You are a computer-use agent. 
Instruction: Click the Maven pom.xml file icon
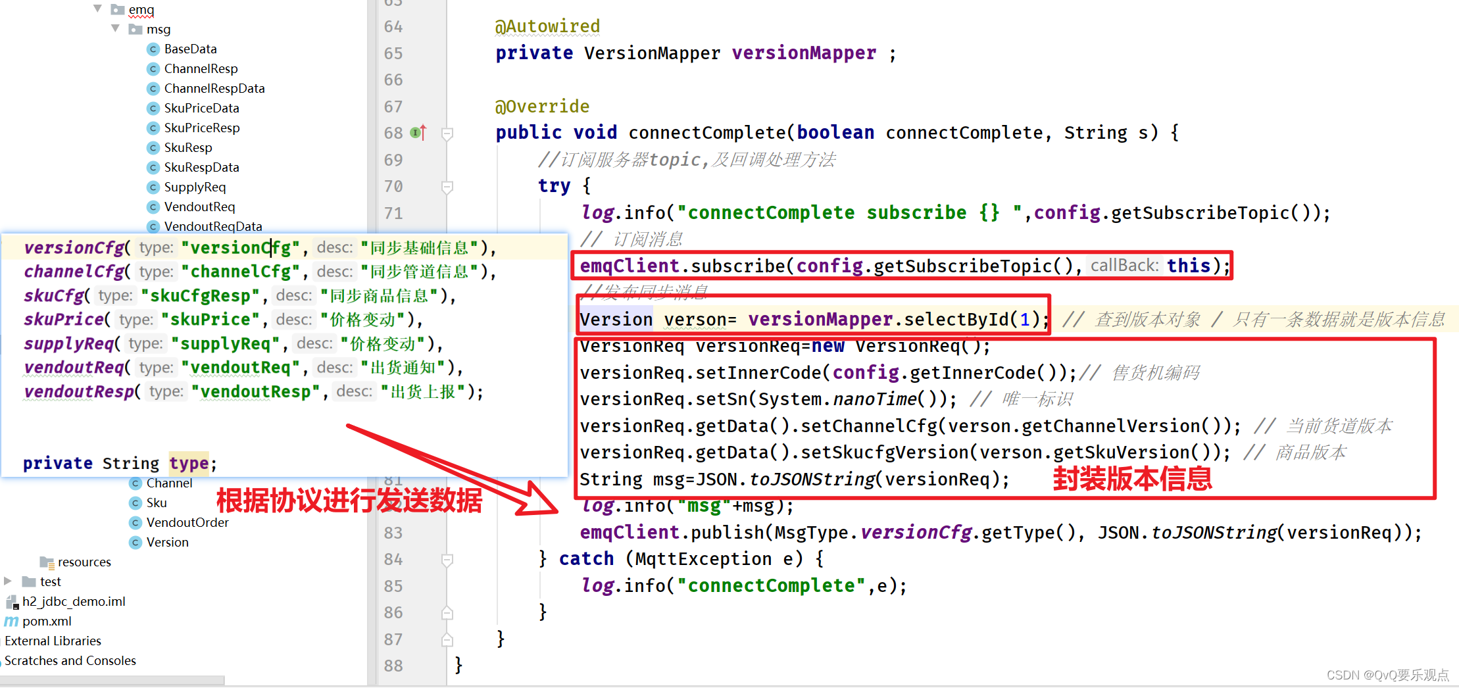tap(11, 621)
